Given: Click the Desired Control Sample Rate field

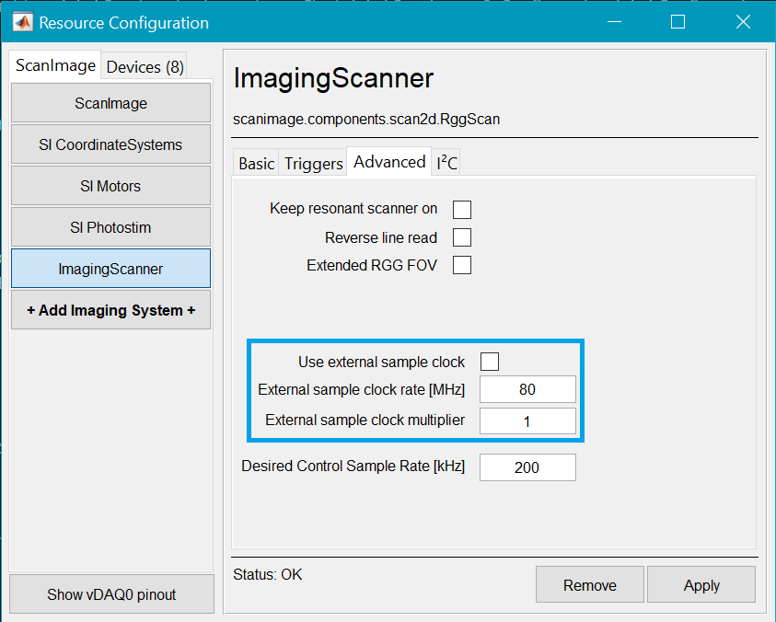Looking at the screenshot, I should point(527,466).
